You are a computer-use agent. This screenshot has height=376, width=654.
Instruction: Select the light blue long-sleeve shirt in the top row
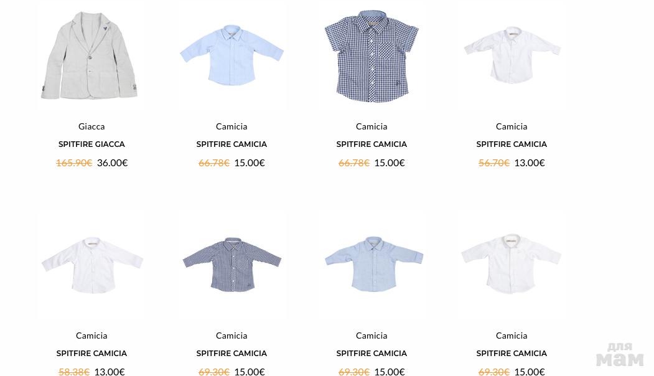[231, 55]
